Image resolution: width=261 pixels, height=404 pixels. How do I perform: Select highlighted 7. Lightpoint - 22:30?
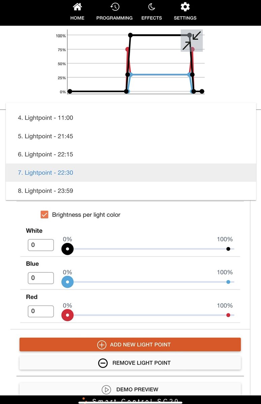click(45, 173)
